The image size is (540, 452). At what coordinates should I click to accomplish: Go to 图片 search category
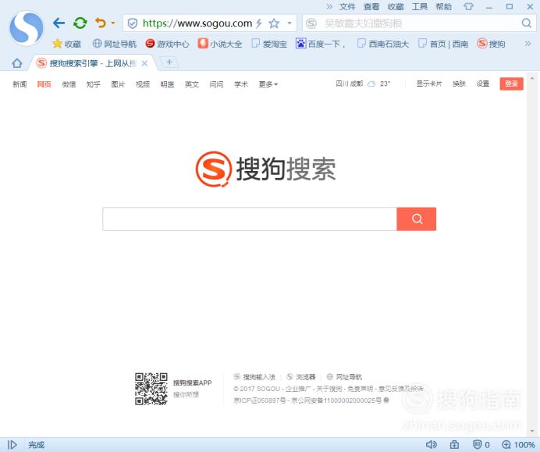click(x=118, y=84)
